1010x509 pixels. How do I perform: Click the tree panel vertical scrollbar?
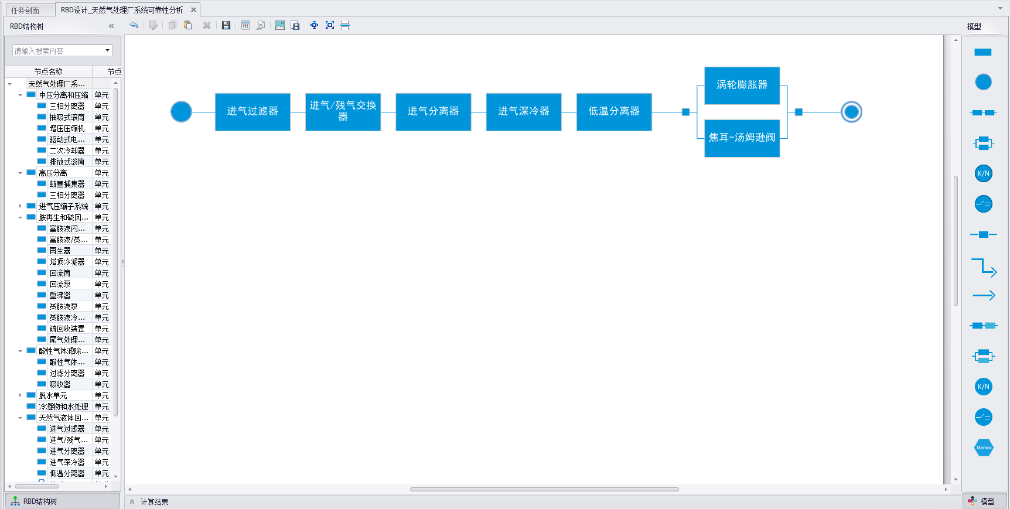[x=116, y=252]
